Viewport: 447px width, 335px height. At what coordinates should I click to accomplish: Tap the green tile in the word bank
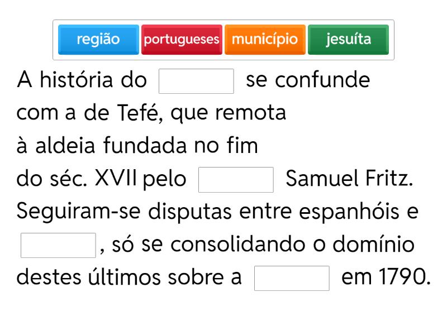(x=348, y=40)
